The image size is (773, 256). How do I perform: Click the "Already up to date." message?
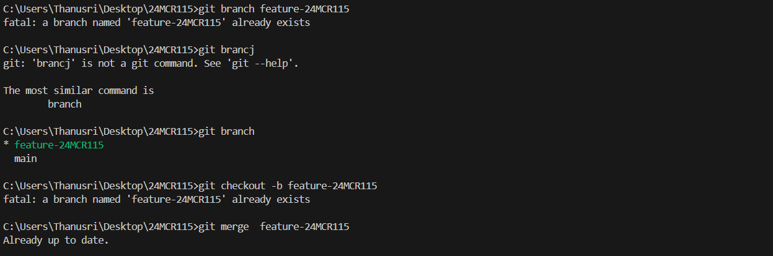56,240
